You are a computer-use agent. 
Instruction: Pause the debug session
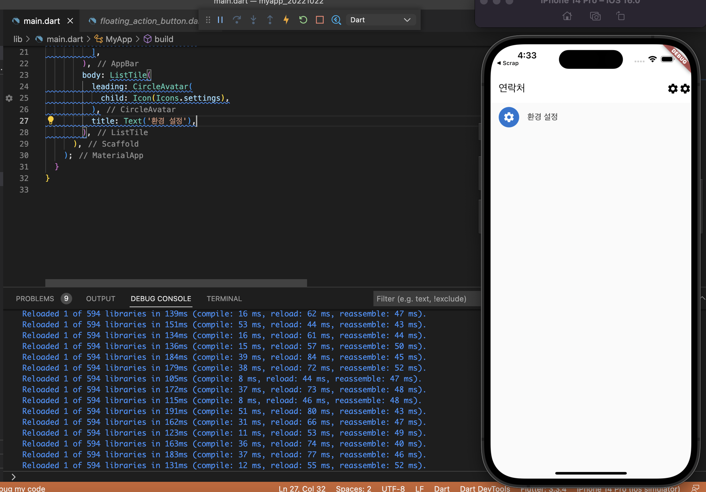[220, 20]
